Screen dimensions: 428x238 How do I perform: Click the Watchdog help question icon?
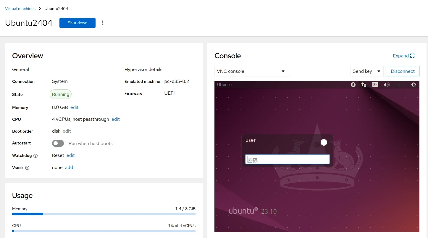(35, 156)
